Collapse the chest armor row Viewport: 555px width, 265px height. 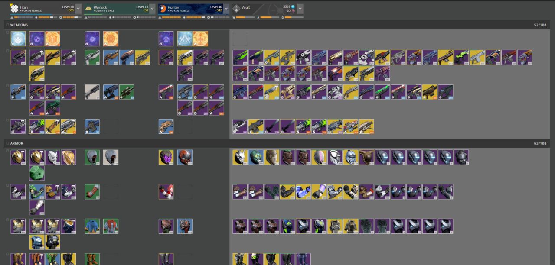(x=7, y=220)
